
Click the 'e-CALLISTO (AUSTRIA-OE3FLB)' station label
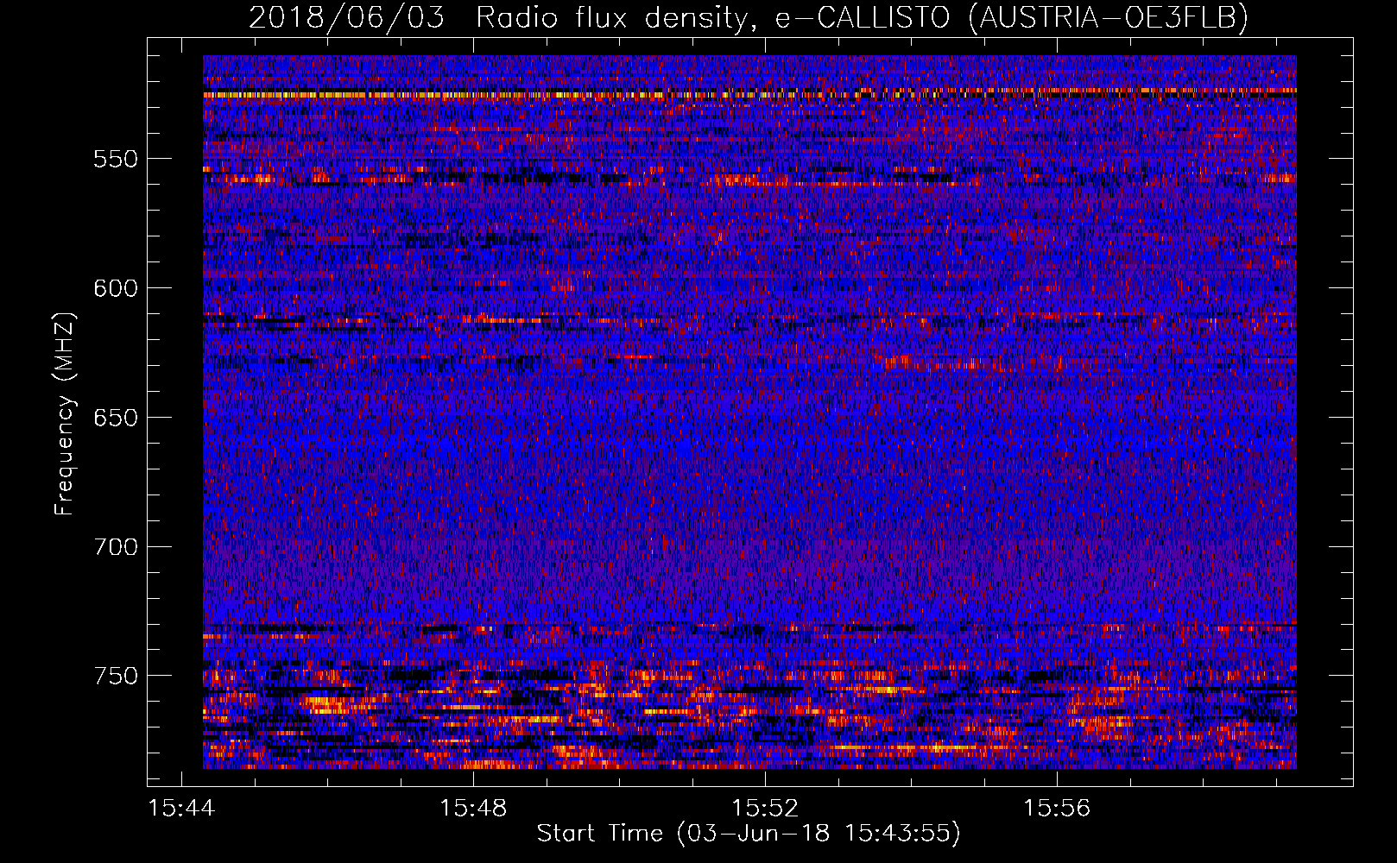pyautogui.click(x=1011, y=17)
